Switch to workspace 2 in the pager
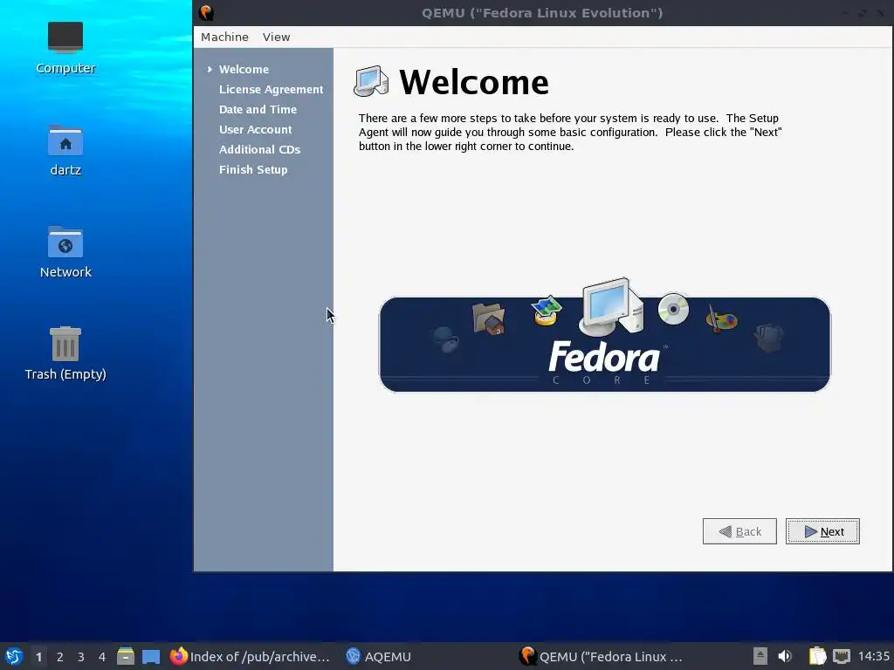 click(60, 656)
